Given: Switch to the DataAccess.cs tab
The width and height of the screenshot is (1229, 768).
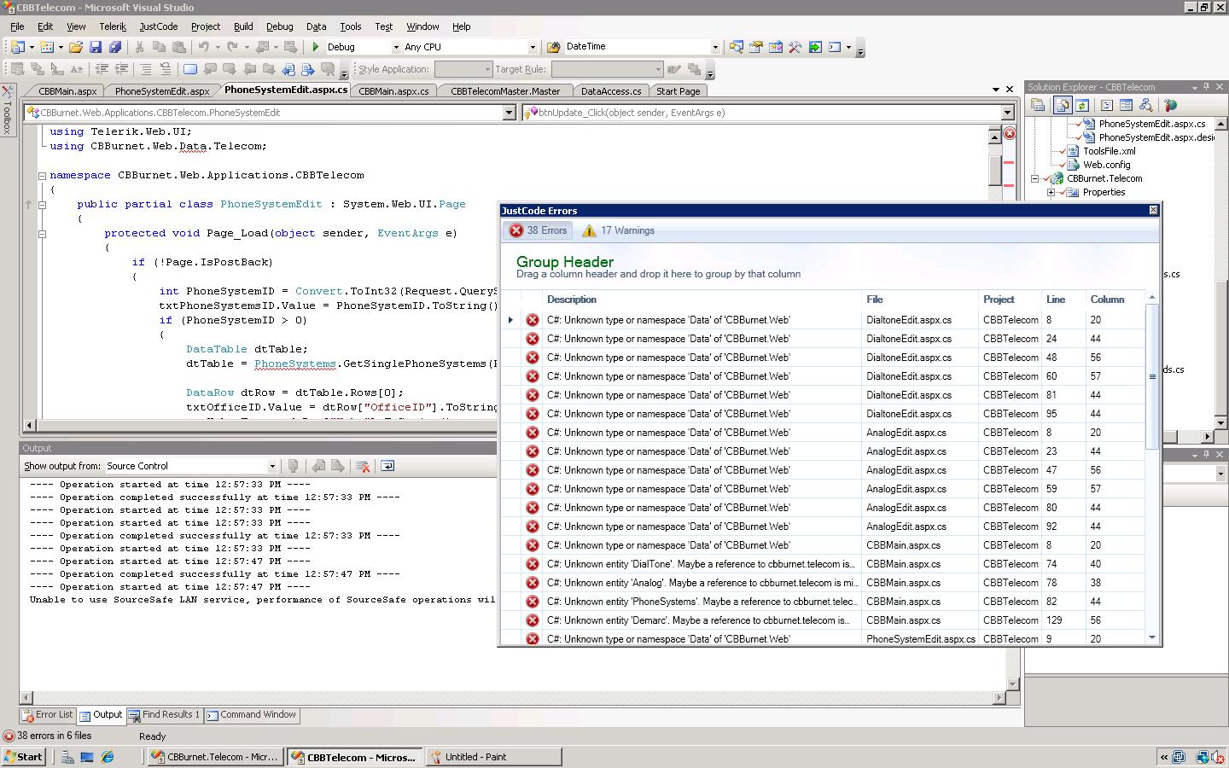Looking at the screenshot, I should (610, 90).
